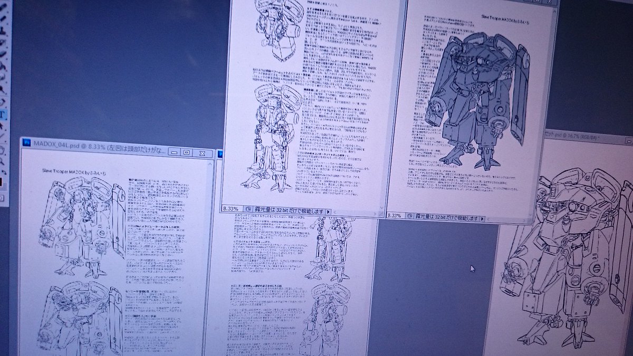Open status bar arrow menu, top-middle window
The height and width of the screenshot is (356, 633).
point(328,212)
